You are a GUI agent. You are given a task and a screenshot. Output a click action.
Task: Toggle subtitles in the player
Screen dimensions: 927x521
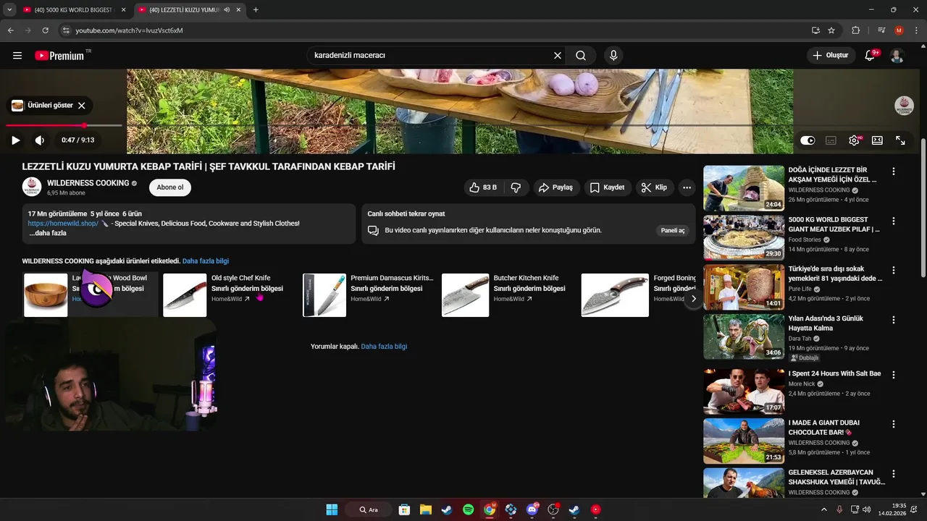click(x=831, y=140)
